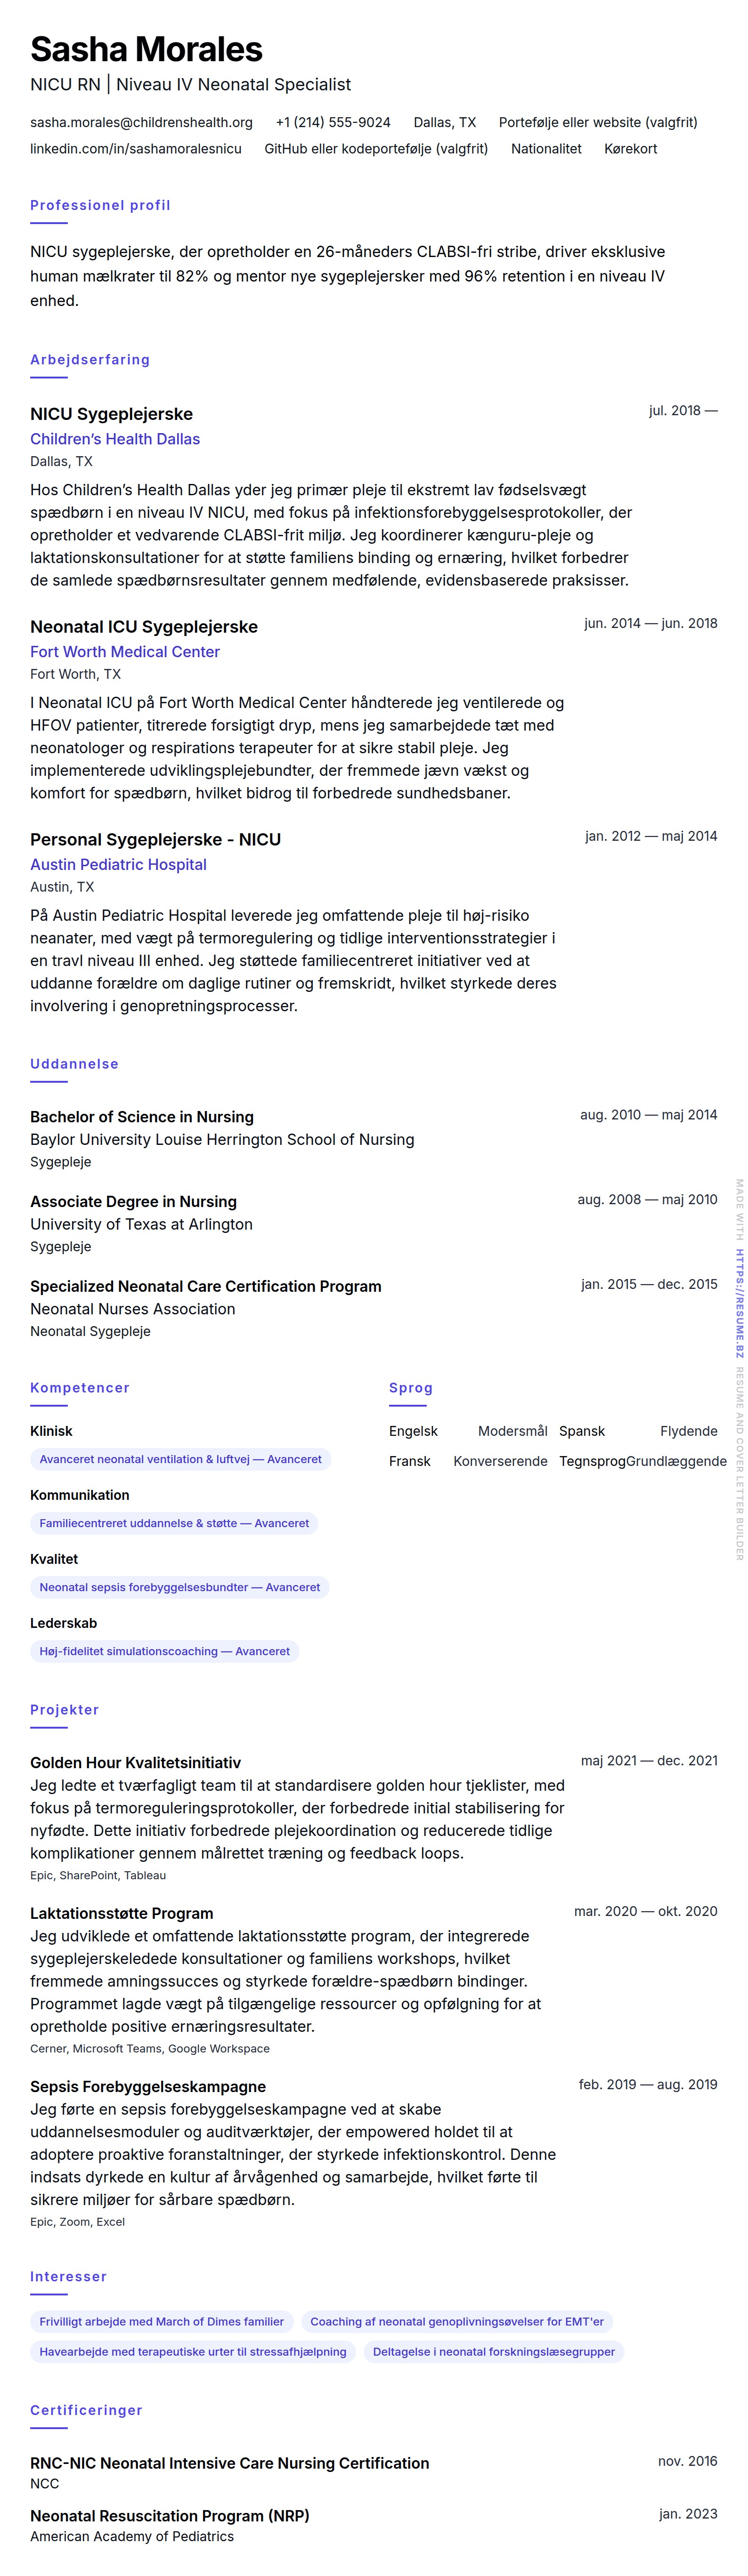
Task: Select the Neonatal Resuscitation Program (NRP) certification
Action: click(169, 2514)
